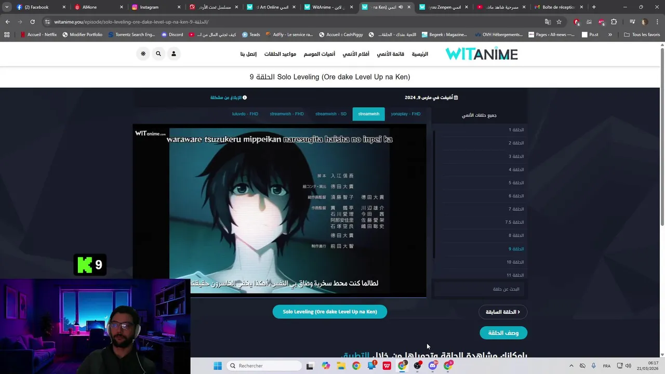The width and height of the screenshot is (665, 374).
Task: Click the taskbar Rechercher search box
Action: (264, 366)
